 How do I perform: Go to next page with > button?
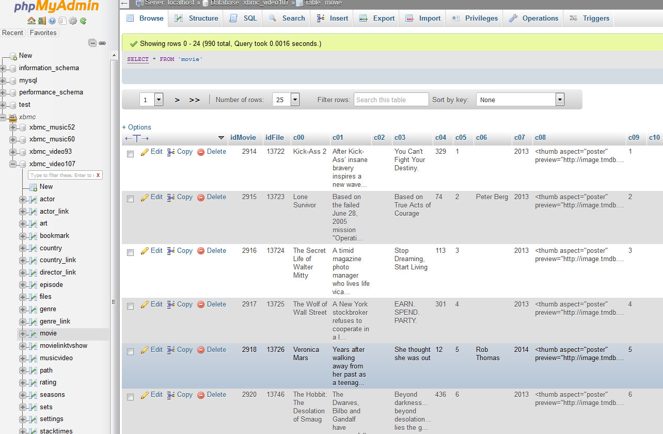coord(177,100)
